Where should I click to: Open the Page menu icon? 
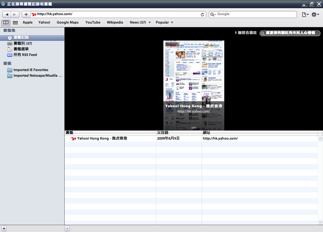tap(305, 14)
